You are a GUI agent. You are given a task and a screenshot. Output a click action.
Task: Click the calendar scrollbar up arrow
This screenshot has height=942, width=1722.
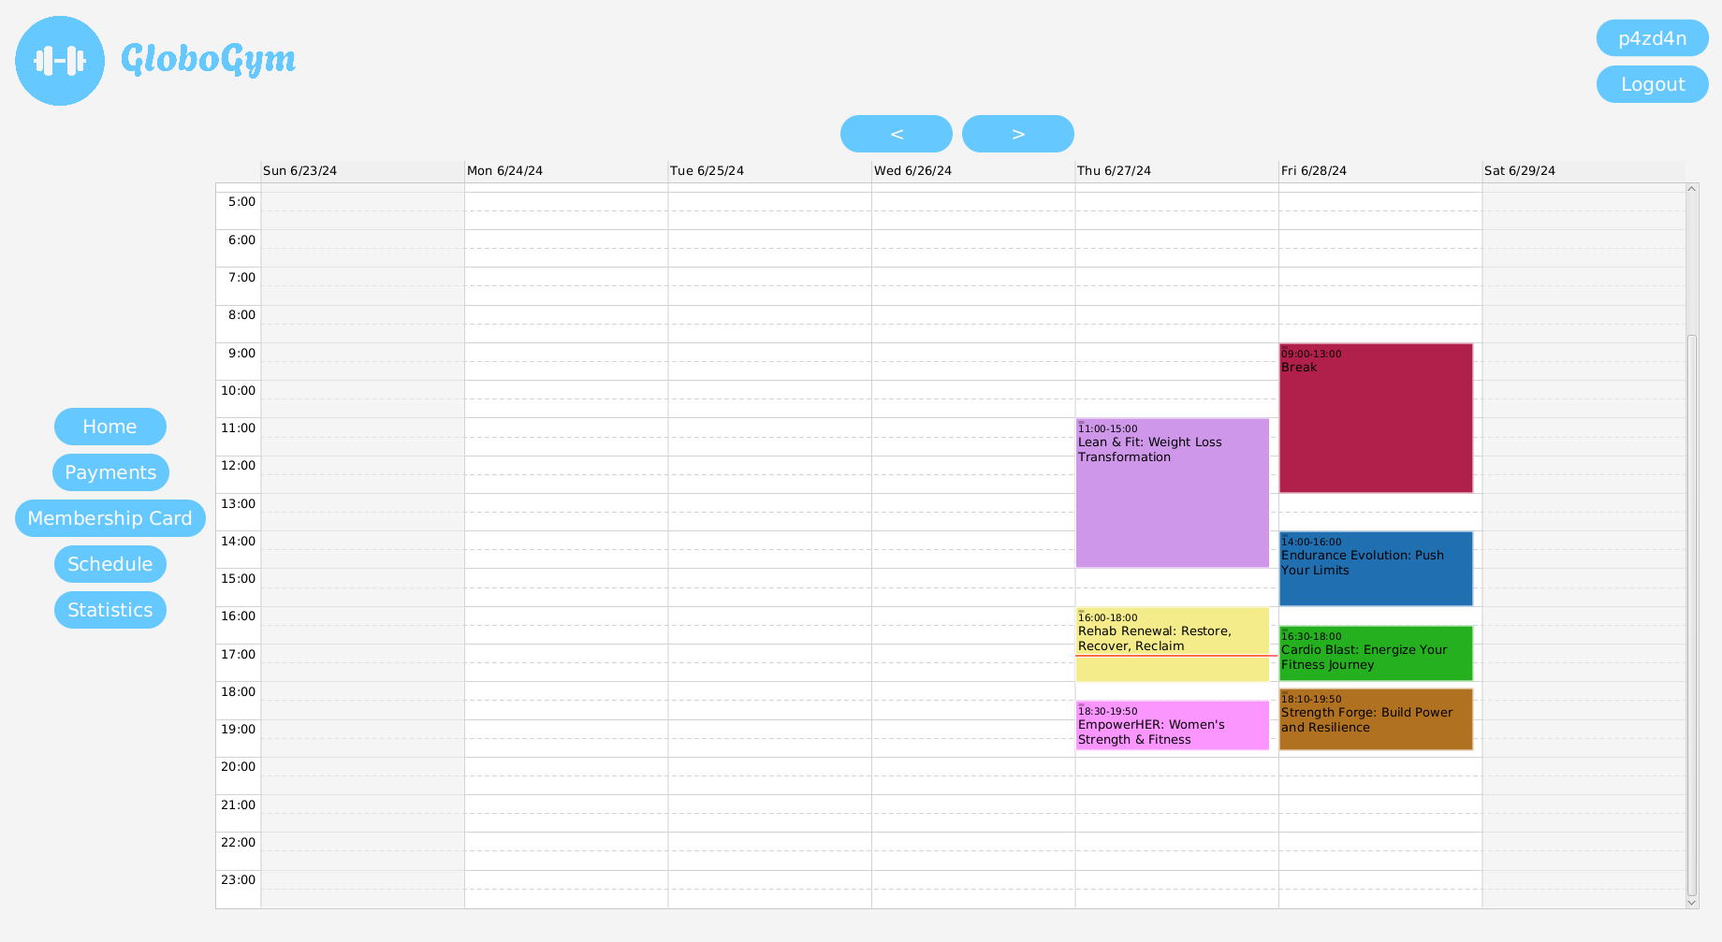coord(1691,189)
